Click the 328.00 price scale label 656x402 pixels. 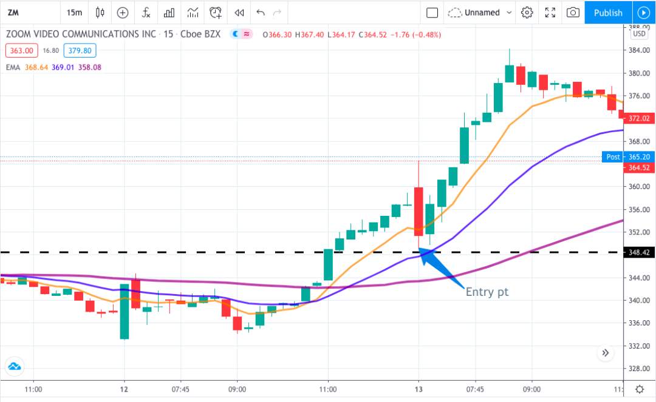coord(639,369)
